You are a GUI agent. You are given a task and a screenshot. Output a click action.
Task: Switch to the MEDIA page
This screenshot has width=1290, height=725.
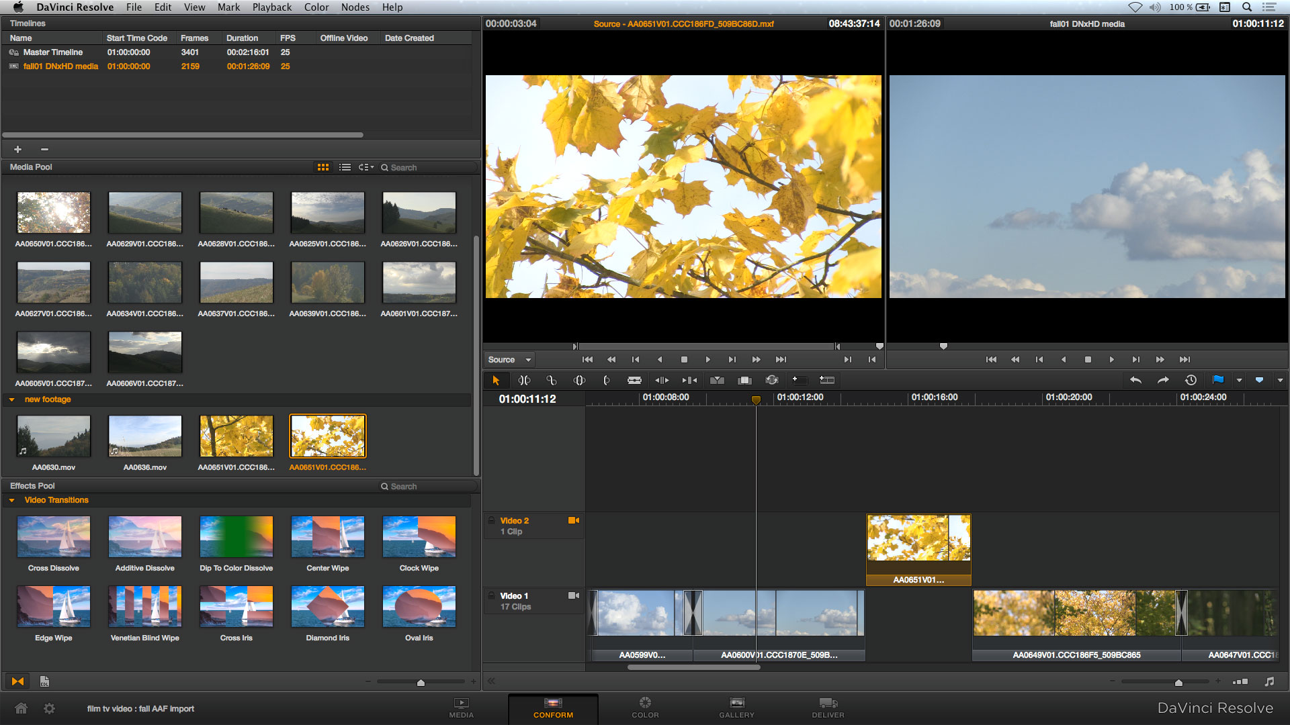click(x=462, y=708)
